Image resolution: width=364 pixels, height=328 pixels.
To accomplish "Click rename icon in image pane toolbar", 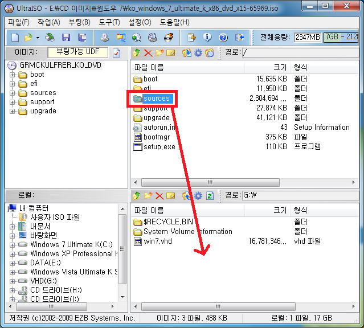I will point(171,53).
